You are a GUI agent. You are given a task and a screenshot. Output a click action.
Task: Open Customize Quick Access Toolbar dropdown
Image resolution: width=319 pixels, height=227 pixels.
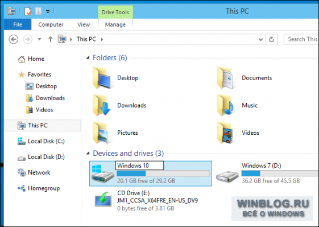click(x=48, y=12)
